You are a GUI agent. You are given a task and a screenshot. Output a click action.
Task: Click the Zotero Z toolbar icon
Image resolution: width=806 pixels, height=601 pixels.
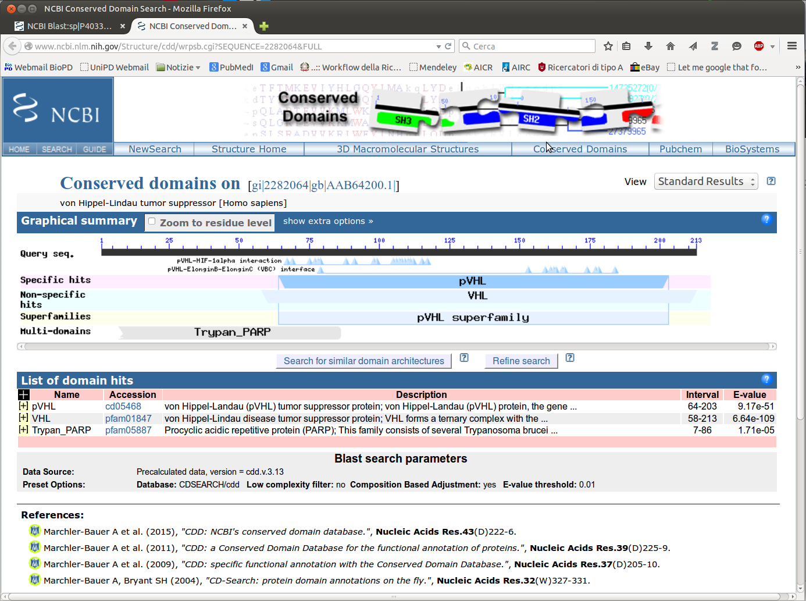pyautogui.click(x=715, y=46)
